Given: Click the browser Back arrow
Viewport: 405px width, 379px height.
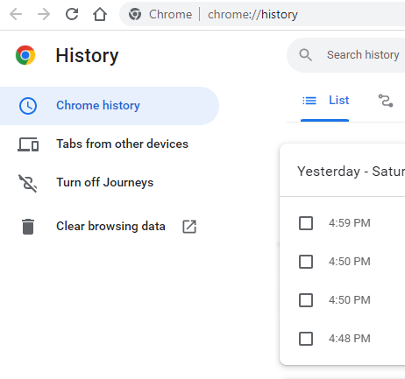Looking at the screenshot, I should 16,14.
